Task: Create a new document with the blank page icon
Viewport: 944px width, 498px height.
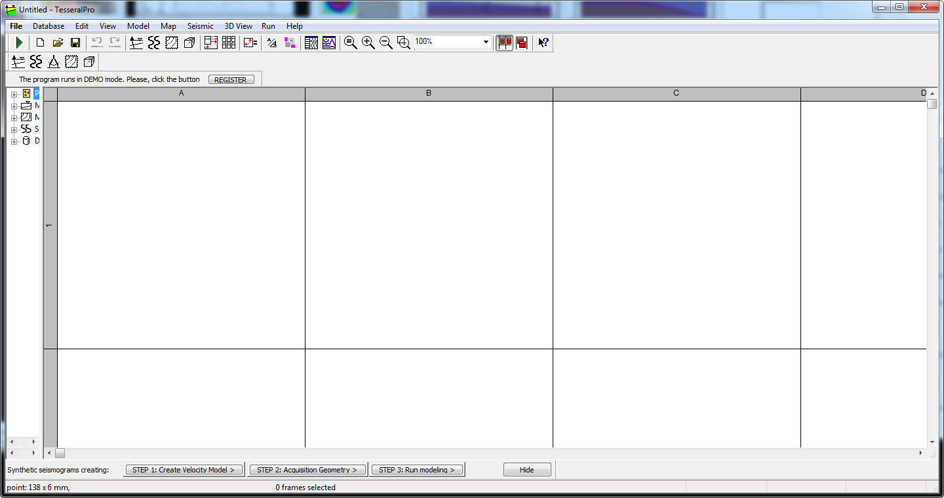Action: tap(40, 43)
